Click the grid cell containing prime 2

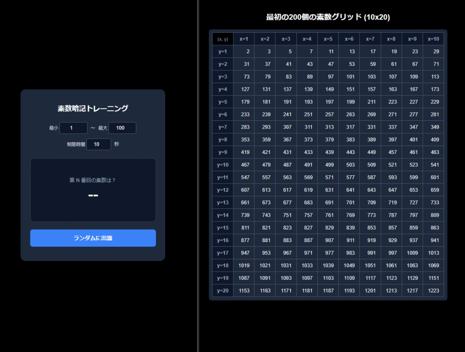click(x=244, y=52)
